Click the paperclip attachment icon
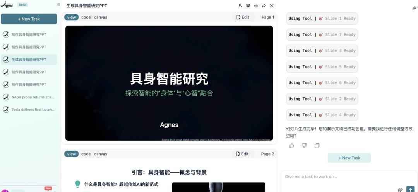Image resolution: width=418 pixels, height=192 pixels. point(400,190)
